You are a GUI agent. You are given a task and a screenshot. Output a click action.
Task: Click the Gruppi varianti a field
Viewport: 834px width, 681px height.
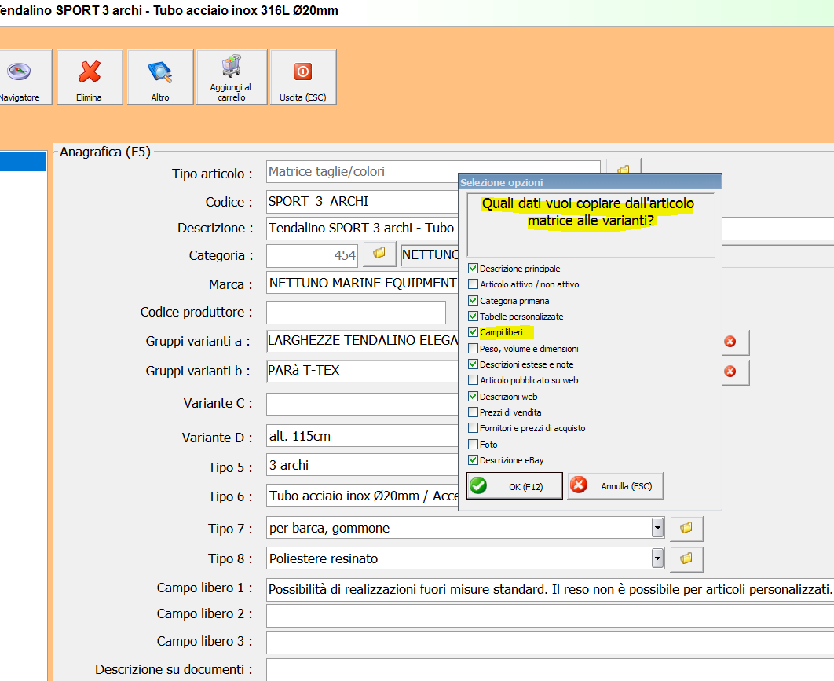362,341
